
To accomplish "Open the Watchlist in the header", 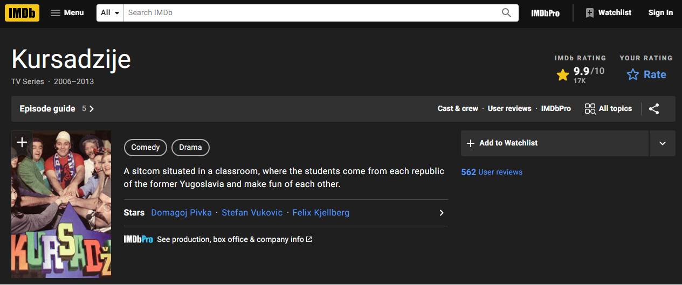I will 608,12.
